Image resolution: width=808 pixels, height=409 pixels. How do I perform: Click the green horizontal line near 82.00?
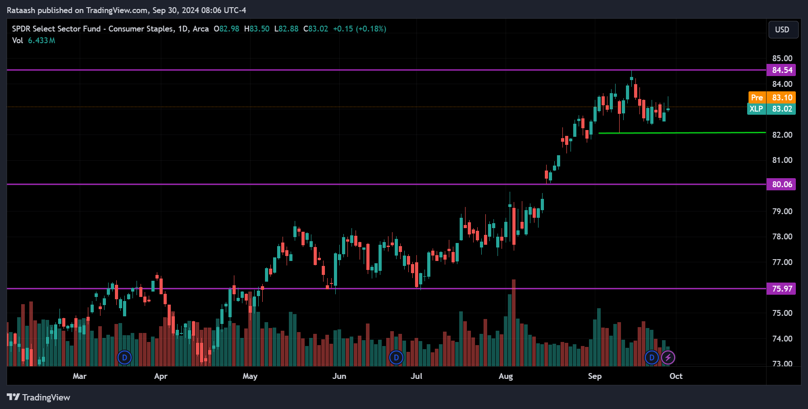coord(682,133)
